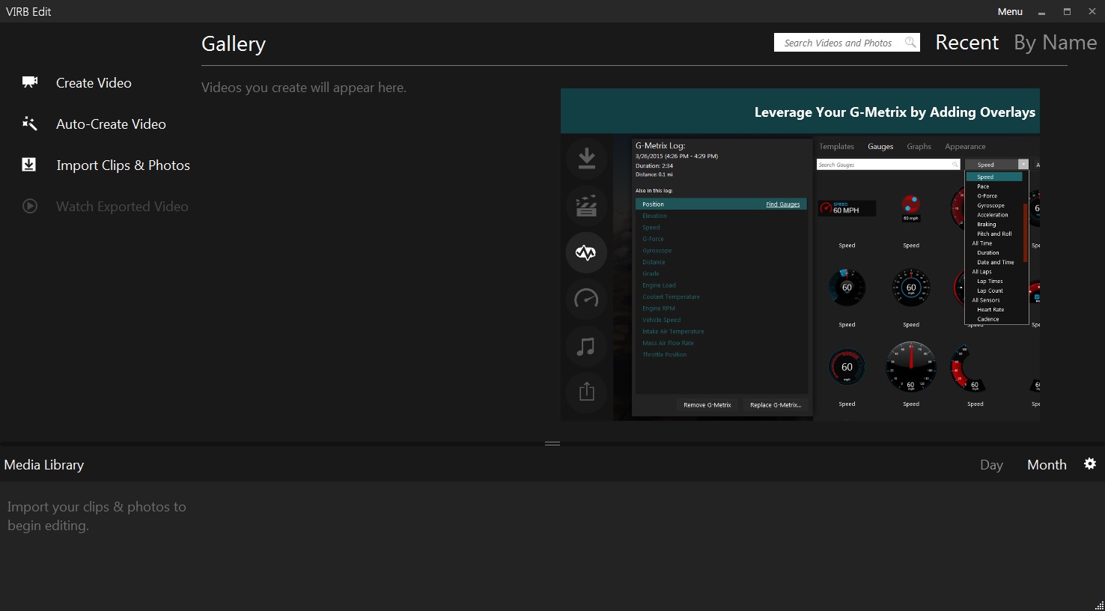
Task: Click the music note icon in preview
Action: 586,345
